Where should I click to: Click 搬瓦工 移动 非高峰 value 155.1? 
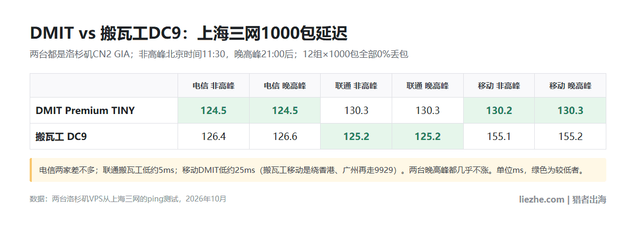tap(499, 136)
